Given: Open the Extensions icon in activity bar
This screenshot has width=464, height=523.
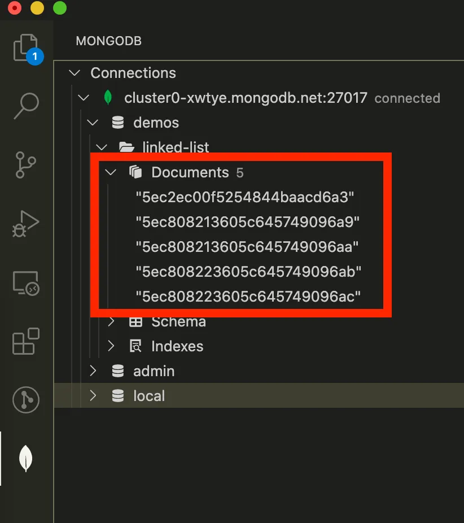Looking at the screenshot, I should pos(26,342).
